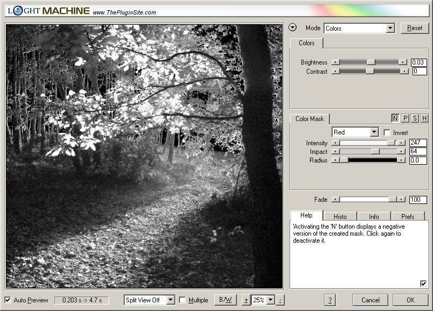Open the 25% zoom level dropdown

(263, 300)
